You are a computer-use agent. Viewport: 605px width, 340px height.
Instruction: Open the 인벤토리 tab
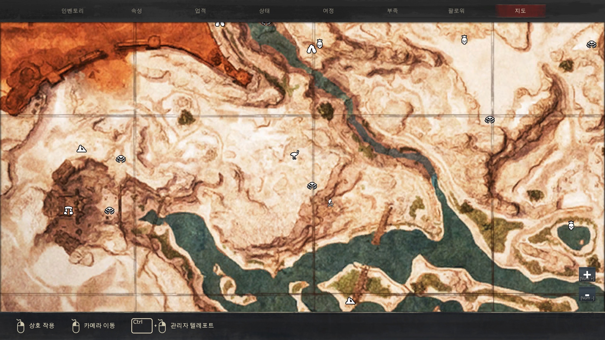coord(72,11)
